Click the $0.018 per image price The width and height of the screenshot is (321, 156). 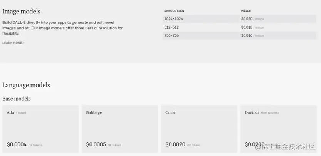pos(247,27)
